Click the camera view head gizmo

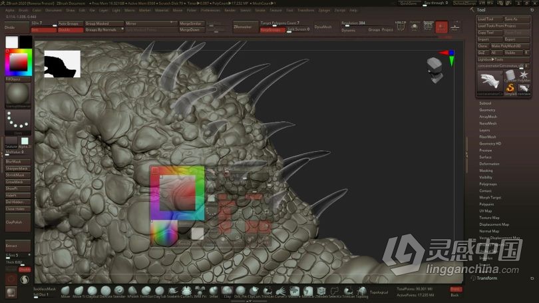tap(435, 70)
